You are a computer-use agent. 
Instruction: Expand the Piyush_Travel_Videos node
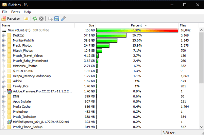[x=3, y=55]
